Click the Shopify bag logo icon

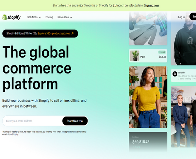click(5, 17)
